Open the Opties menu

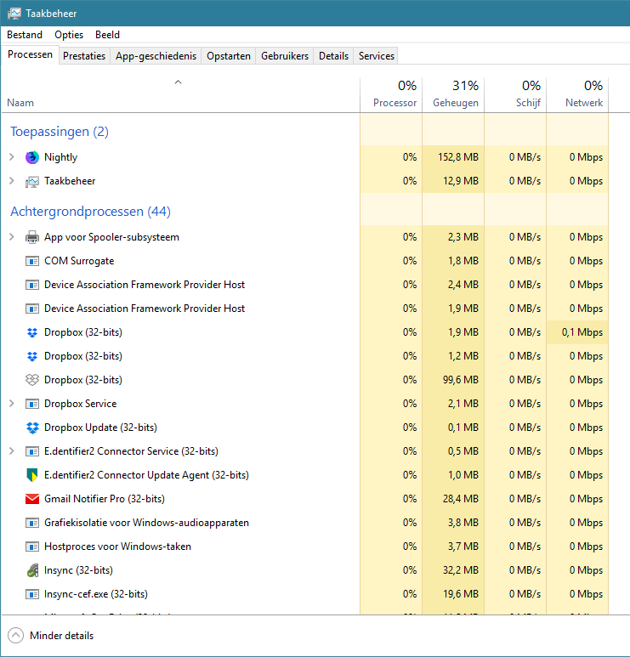point(69,35)
